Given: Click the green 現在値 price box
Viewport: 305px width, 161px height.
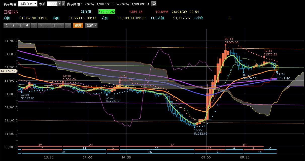Looking at the screenshot, I should (x=107, y=12).
